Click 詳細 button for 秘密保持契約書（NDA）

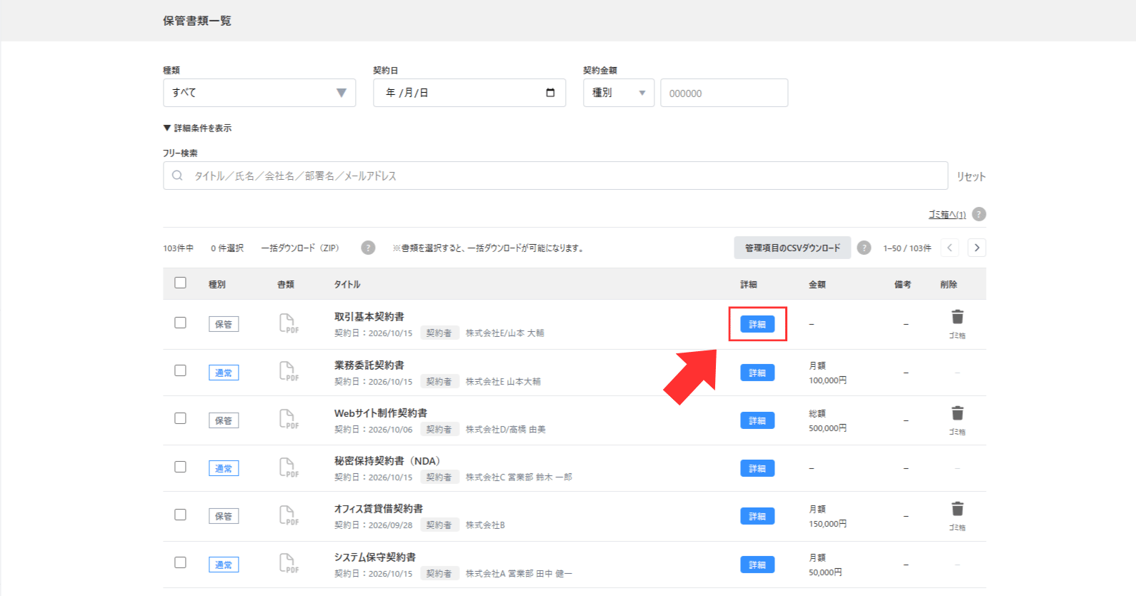757,468
